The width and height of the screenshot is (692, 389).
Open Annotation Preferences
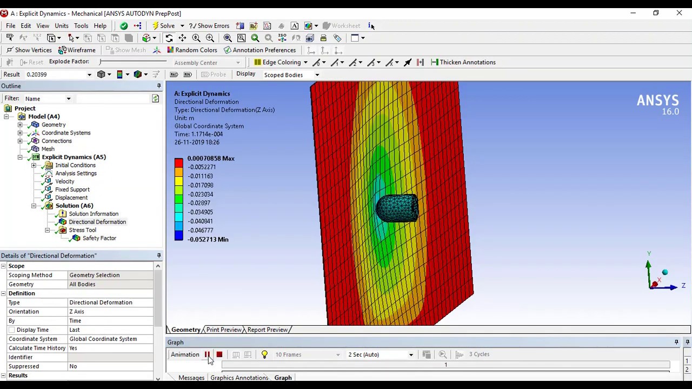point(259,50)
